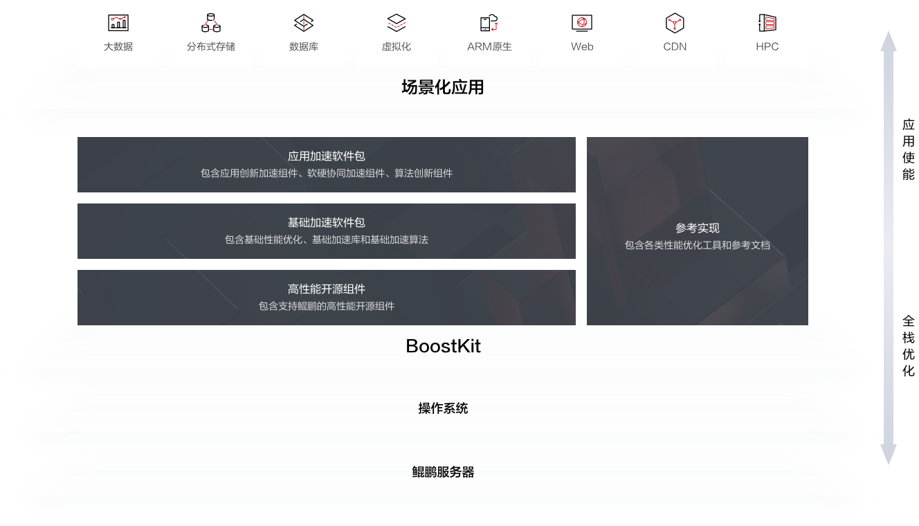Select the 基础加速软件包 card
Viewport: 919px width, 526px height.
(327, 231)
